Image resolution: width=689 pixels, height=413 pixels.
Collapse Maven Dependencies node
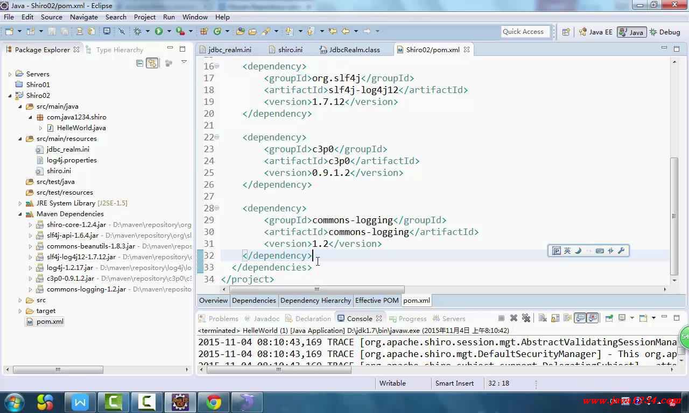(20, 214)
